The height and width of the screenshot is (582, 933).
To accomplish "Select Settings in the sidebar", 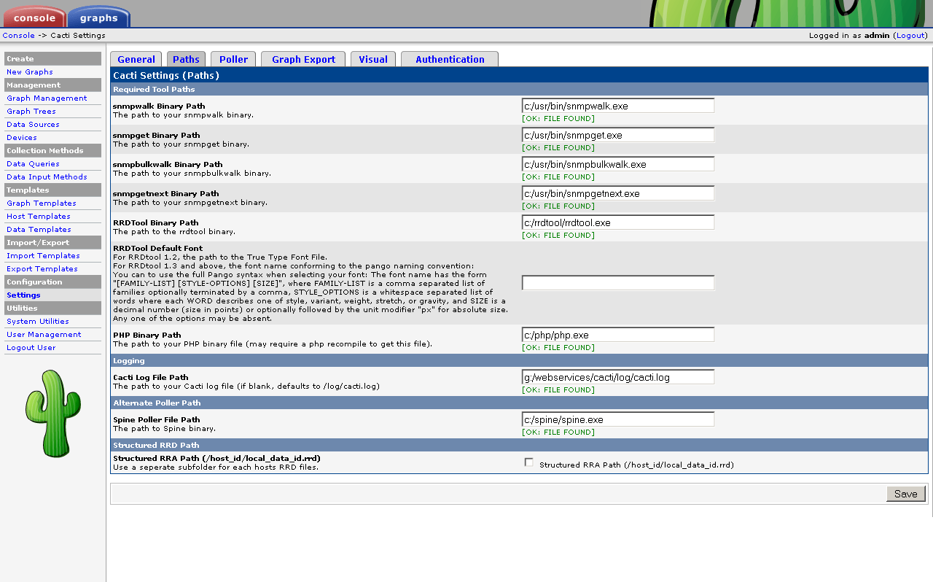I will coord(23,295).
